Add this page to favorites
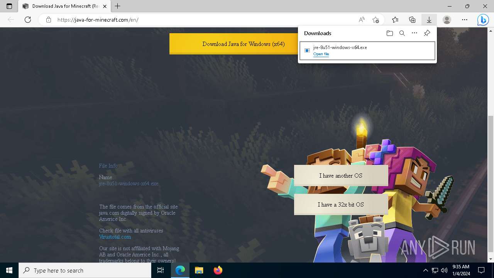This screenshot has height=278, width=494. click(376, 20)
